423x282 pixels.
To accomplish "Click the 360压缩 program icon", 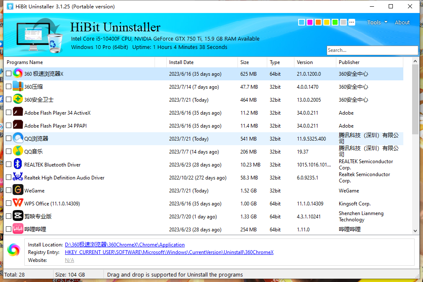I will (18, 87).
